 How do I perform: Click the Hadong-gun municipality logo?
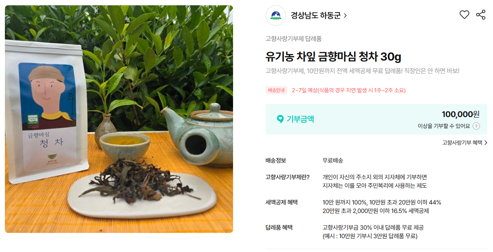pos(276,15)
